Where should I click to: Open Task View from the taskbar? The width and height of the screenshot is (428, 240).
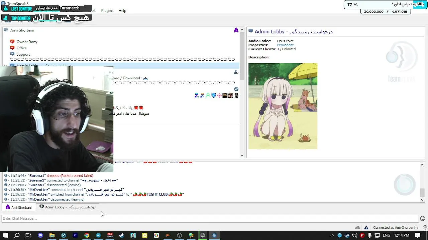click(x=28, y=235)
